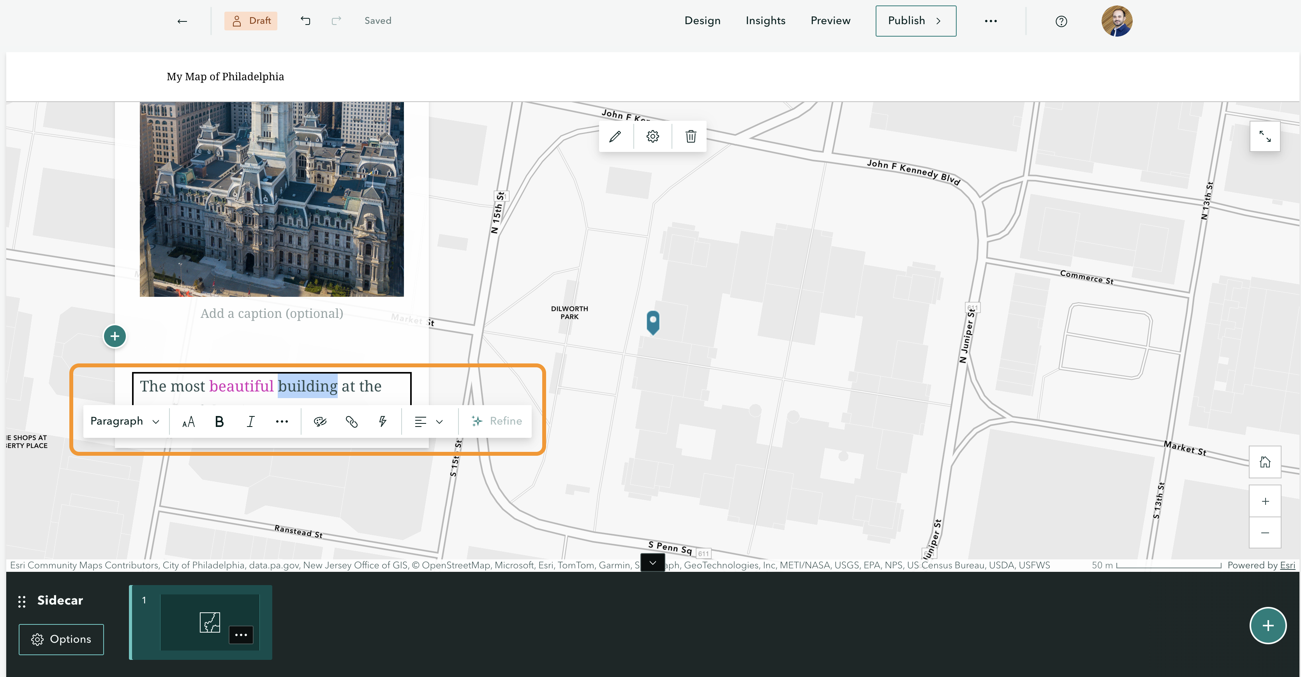This screenshot has height=677, width=1301.
Task: Select the slide 1 thumbnail
Action: tap(201, 622)
